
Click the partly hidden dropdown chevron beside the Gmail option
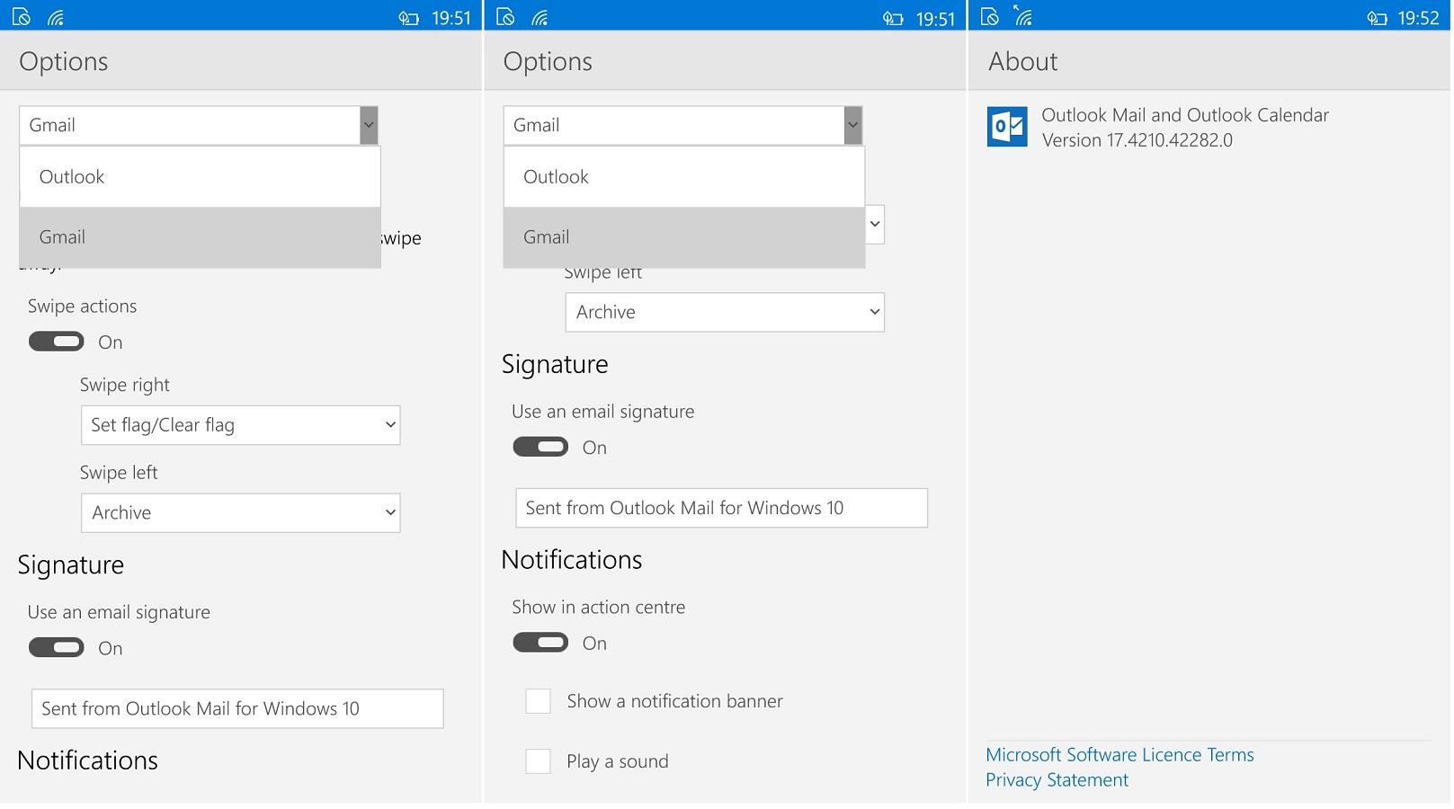875,224
